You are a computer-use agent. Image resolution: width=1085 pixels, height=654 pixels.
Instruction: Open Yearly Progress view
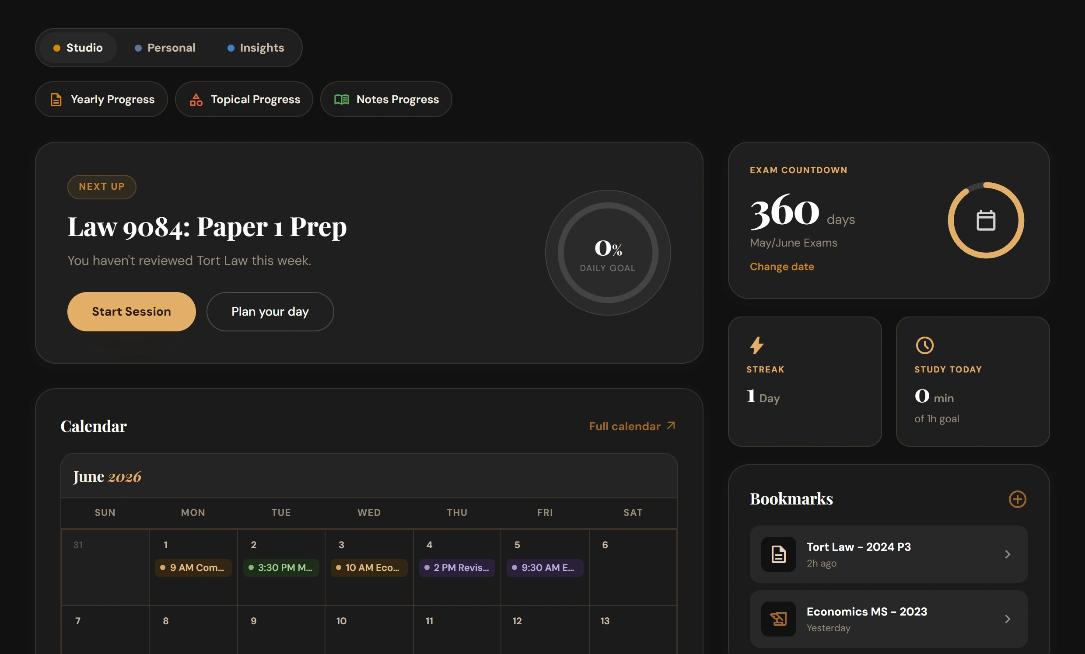tap(101, 99)
